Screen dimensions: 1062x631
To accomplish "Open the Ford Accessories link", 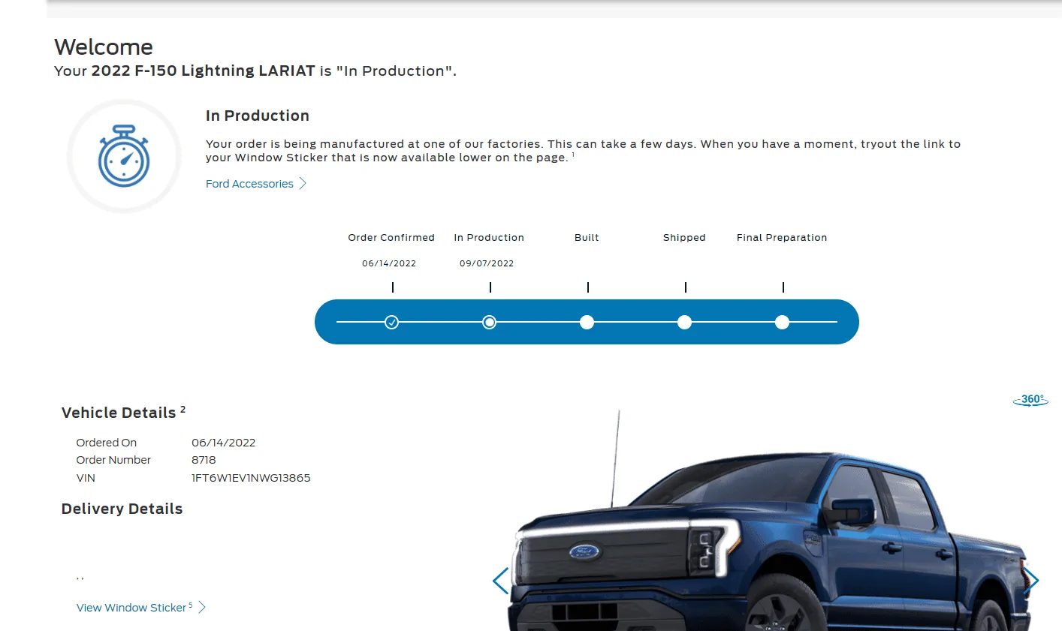I will [249, 184].
